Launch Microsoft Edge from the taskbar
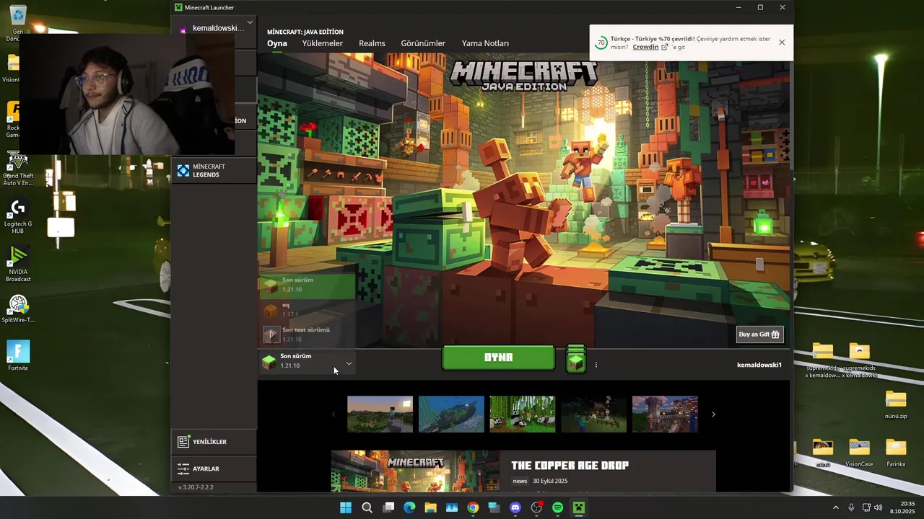 click(x=409, y=507)
